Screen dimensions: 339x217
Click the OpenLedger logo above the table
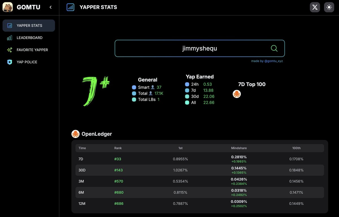(x=75, y=134)
